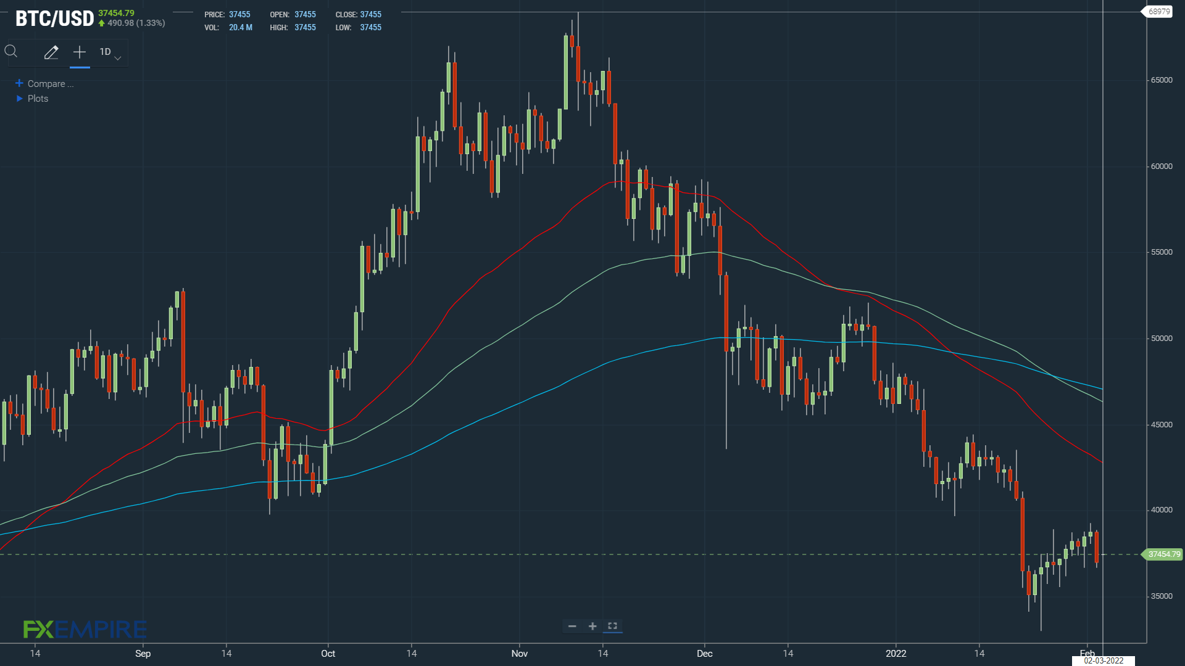Click the Compare plus button
The height and width of the screenshot is (666, 1185).
[19, 83]
